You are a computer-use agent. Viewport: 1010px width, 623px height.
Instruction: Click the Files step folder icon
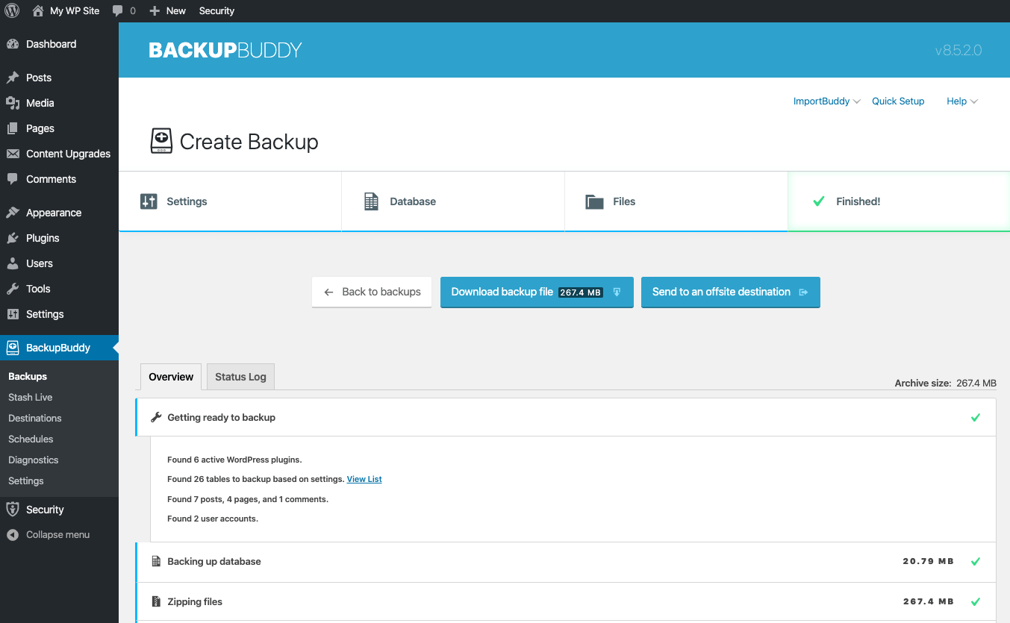(x=594, y=201)
